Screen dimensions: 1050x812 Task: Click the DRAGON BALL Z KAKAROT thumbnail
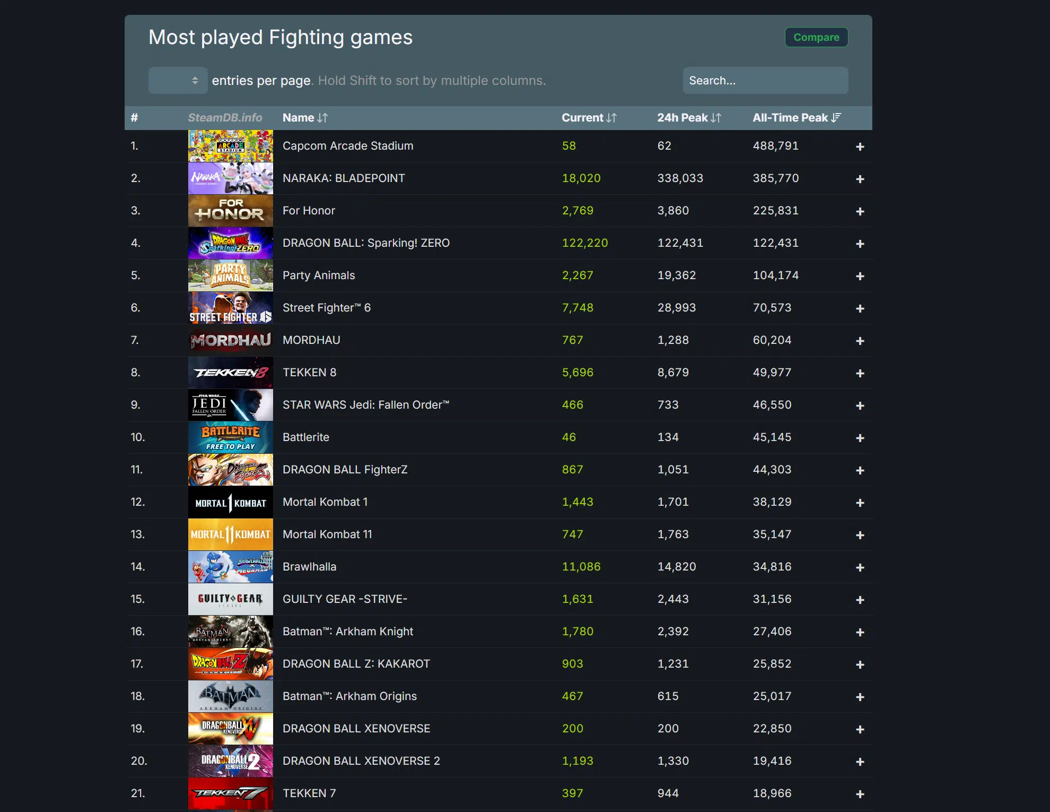231,664
